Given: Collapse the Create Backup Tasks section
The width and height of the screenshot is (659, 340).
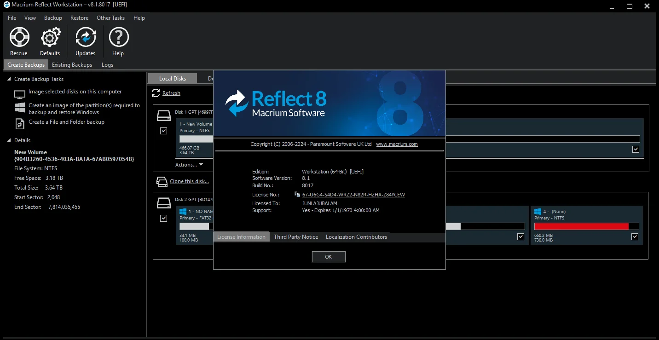Looking at the screenshot, I should (x=9, y=79).
